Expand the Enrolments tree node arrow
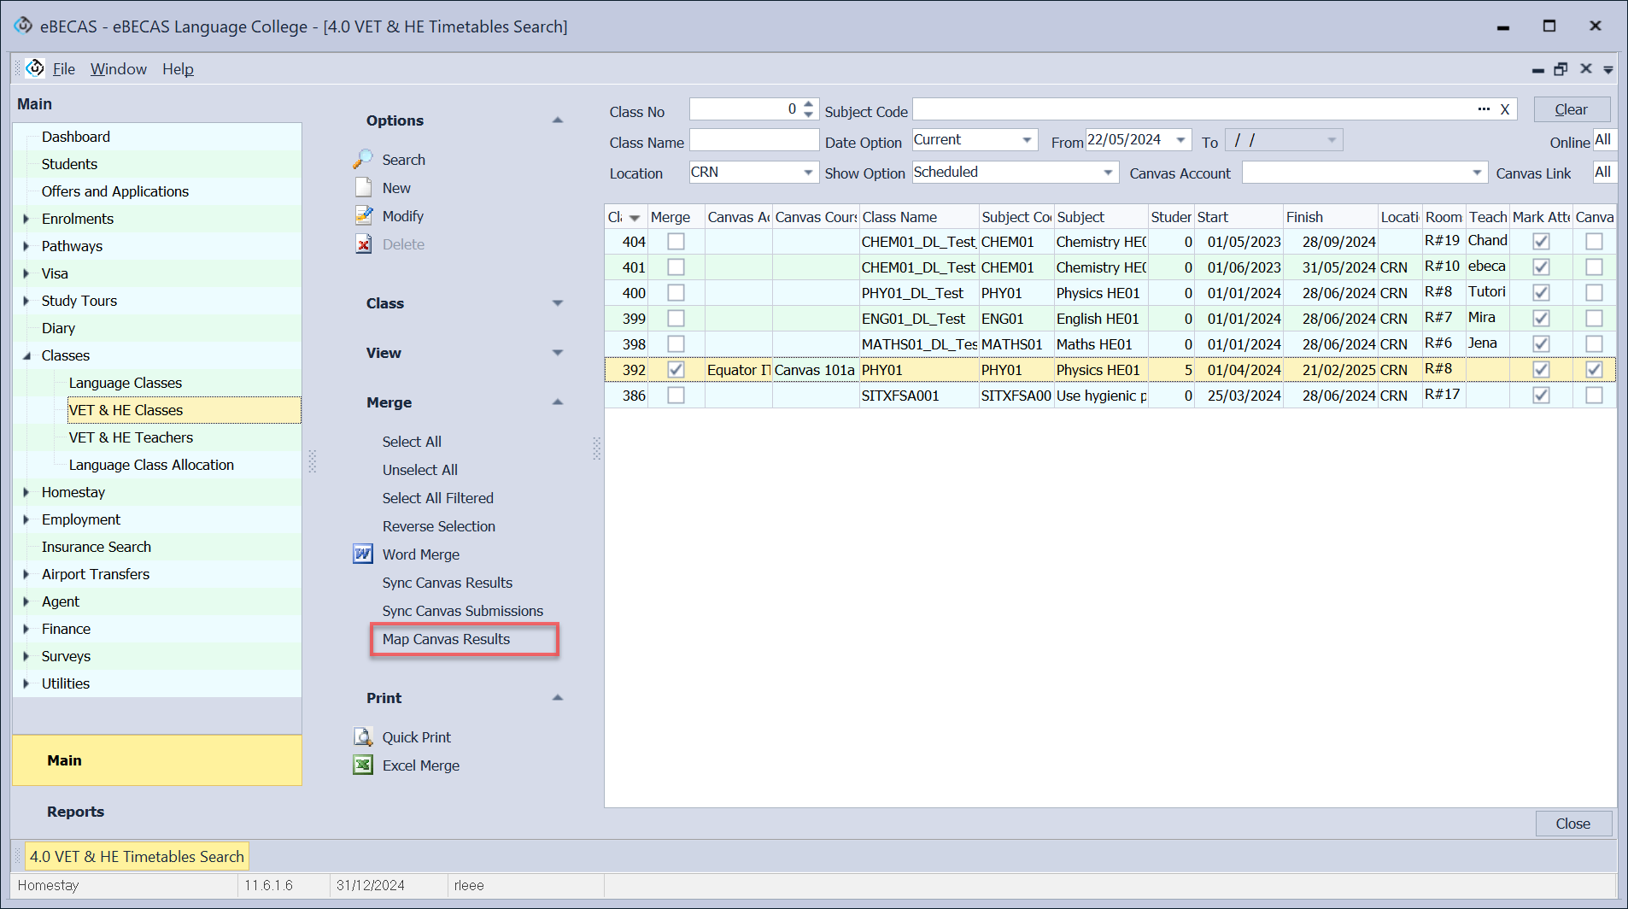Screen dimensions: 1628x909 point(26,219)
